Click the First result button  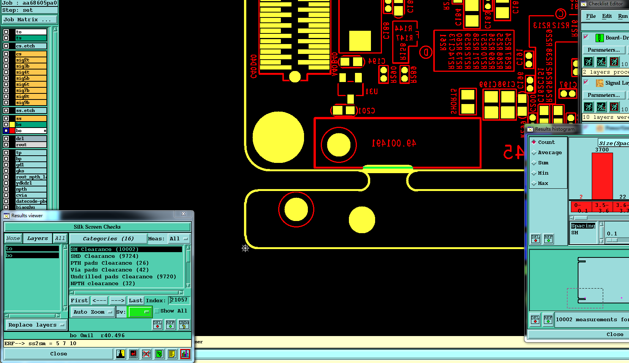click(x=79, y=300)
